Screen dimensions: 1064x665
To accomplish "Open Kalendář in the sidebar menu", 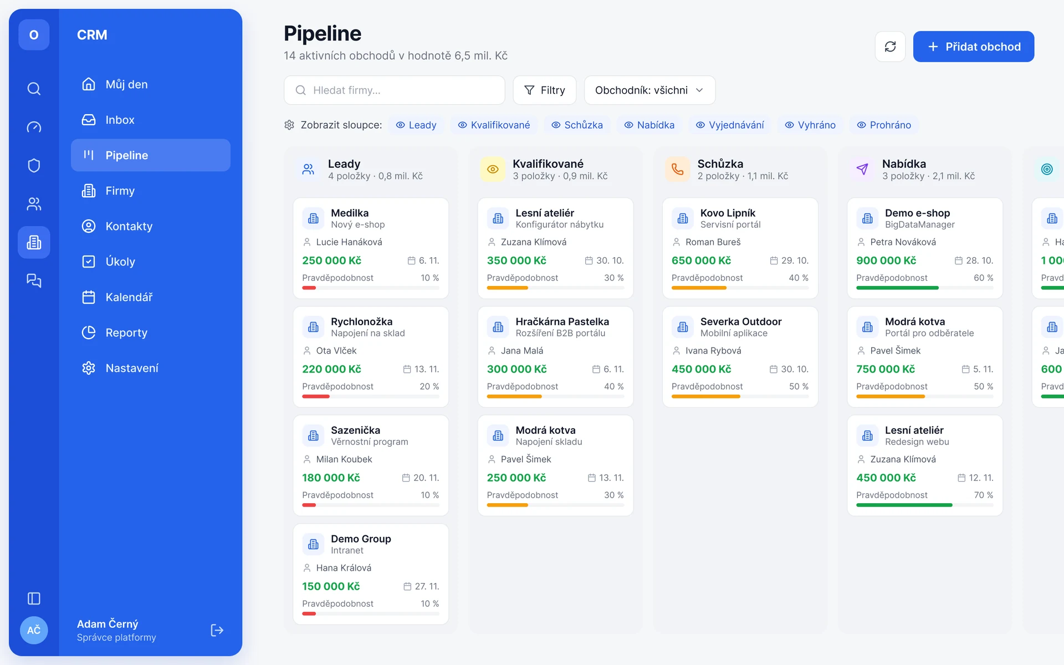I will click(x=151, y=297).
